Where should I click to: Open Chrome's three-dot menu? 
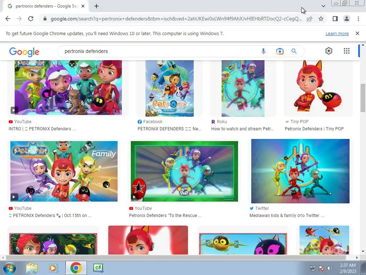(x=358, y=19)
